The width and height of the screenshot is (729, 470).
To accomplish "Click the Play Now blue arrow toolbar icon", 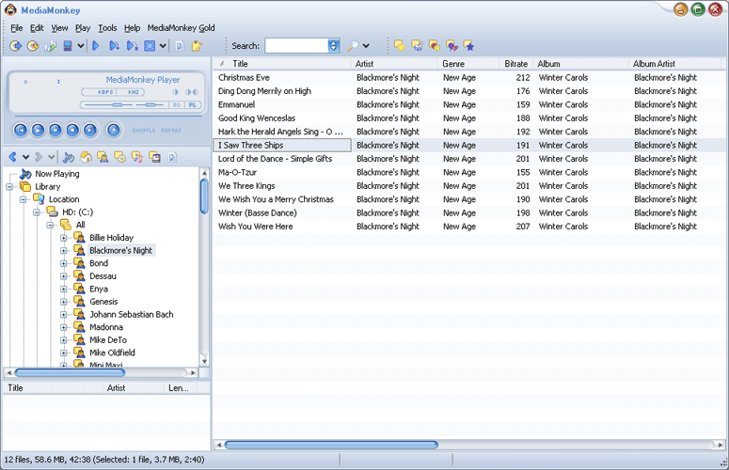I will pos(96,45).
